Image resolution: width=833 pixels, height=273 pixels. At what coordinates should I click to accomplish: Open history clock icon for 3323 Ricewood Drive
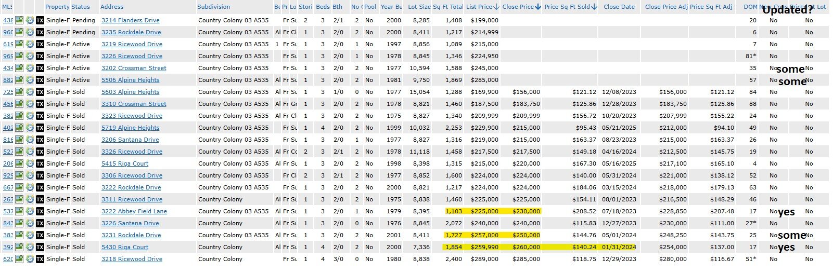30,116
